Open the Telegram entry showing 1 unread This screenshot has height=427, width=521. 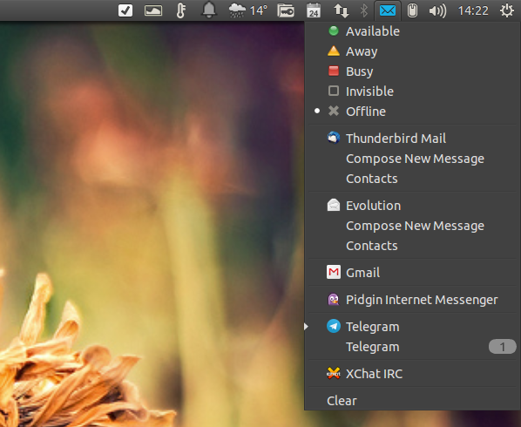point(413,347)
